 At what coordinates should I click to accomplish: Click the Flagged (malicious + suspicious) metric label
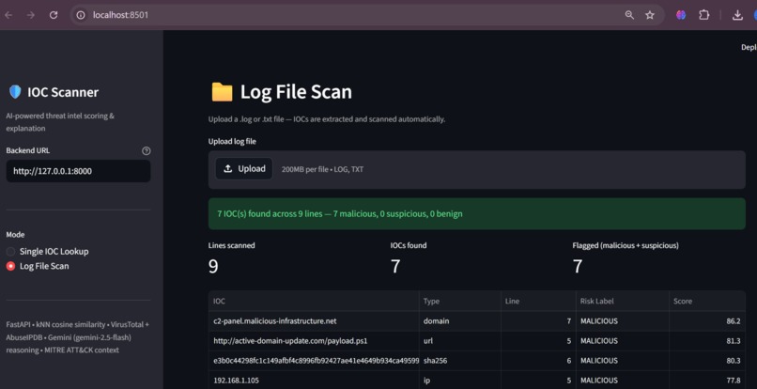coord(626,245)
